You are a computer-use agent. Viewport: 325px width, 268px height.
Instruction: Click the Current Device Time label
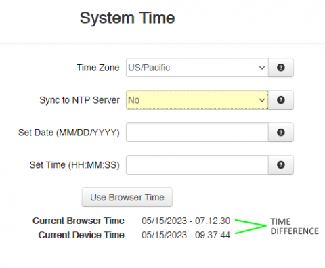pyautogui.click(x=81, y=235)
